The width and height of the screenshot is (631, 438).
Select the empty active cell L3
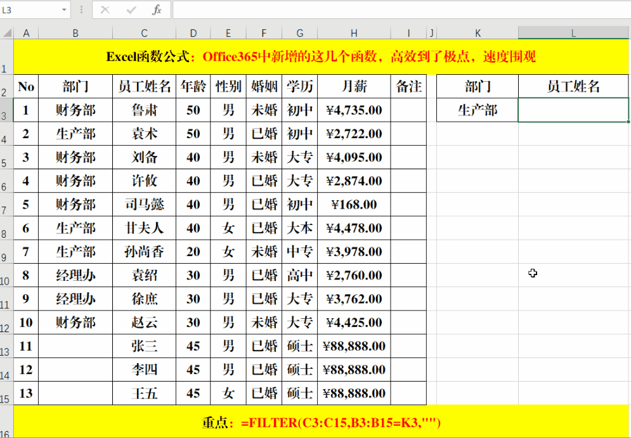573,110
